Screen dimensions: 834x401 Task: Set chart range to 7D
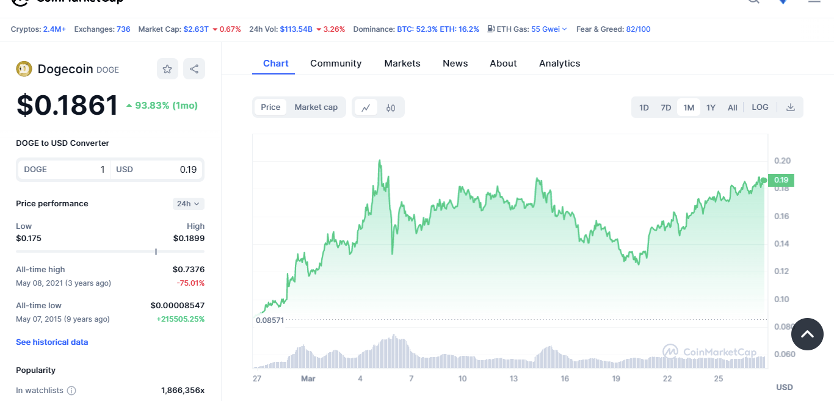pos(666,107)
